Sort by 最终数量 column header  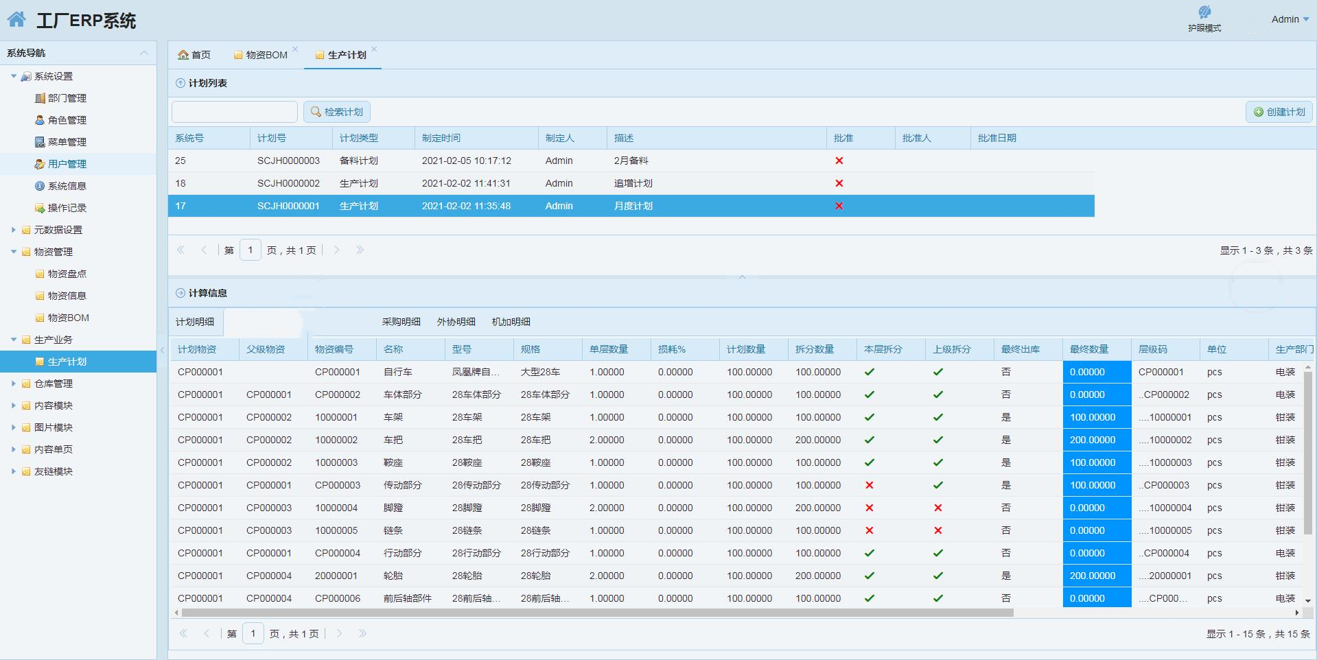coord(1097,349)
